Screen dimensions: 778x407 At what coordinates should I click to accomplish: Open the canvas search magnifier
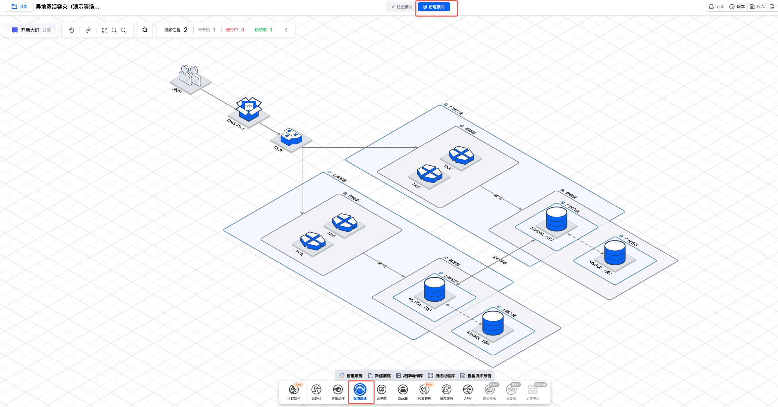pyautogui.click(x=145, y=30)
